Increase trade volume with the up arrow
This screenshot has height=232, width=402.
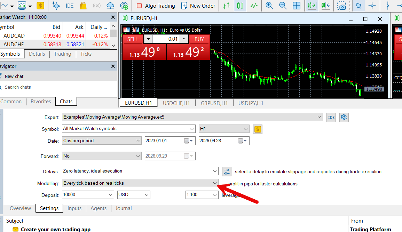pyautogui.click(x=184, y=39)
